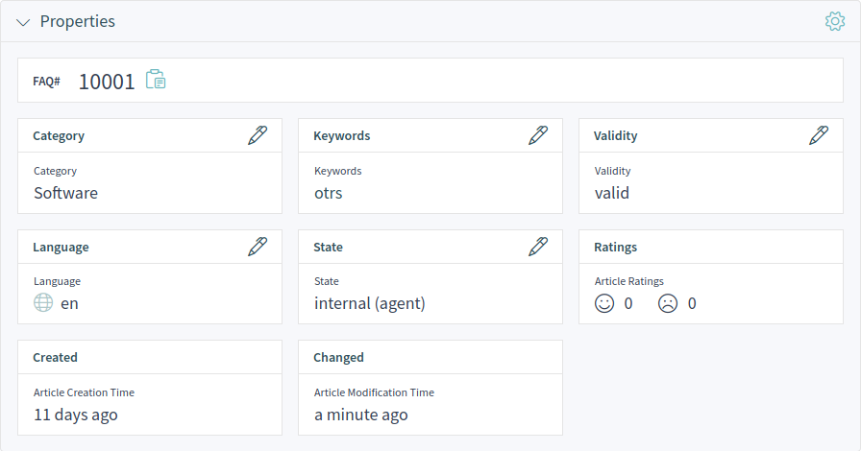Viewport: 861px width, 451px height.
Task: Edit the Language property with the pencil
Action: (258, 247)
